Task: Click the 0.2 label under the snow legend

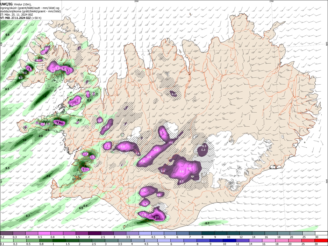Action: 2,237
